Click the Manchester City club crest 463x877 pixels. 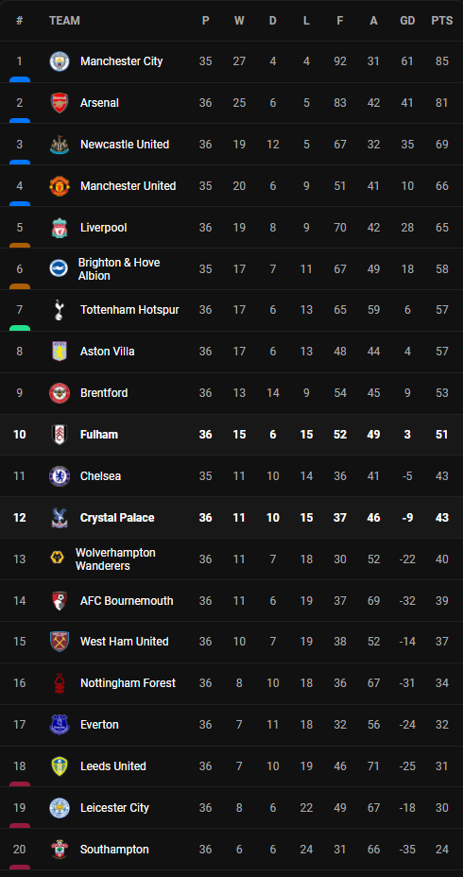pos(60,61)
